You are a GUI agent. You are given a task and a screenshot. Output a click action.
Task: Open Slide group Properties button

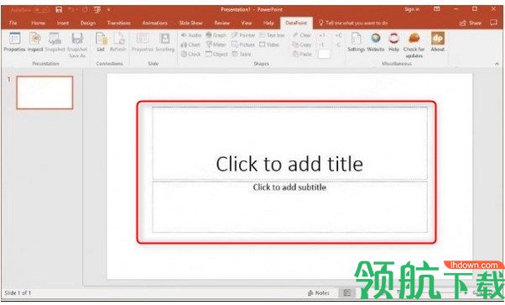pos(143,42)
